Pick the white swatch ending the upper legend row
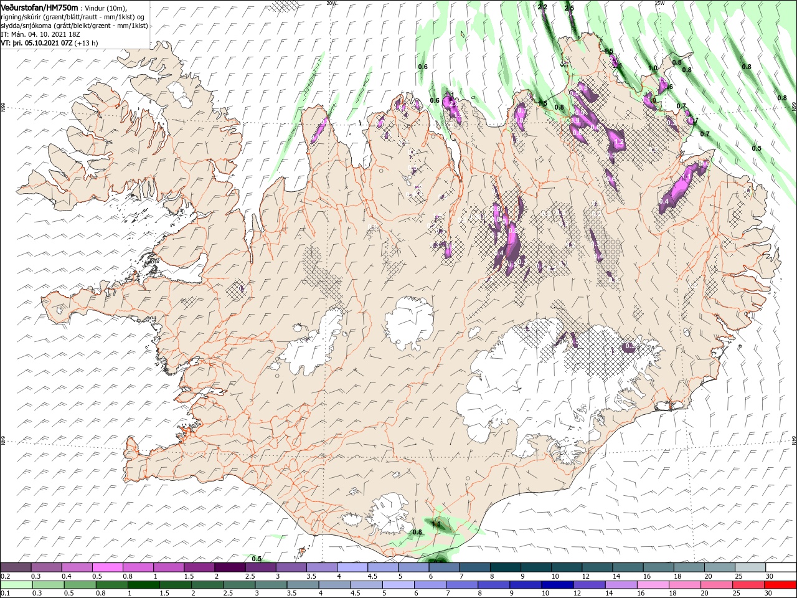 (781, 567)
